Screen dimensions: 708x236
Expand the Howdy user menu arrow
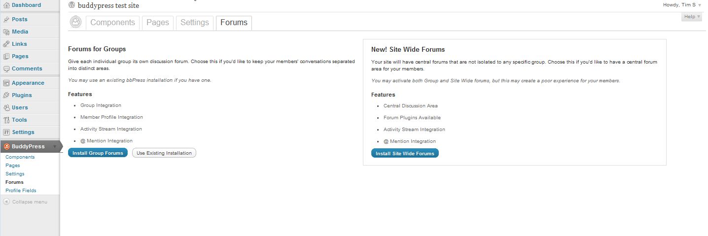point(700,5)
